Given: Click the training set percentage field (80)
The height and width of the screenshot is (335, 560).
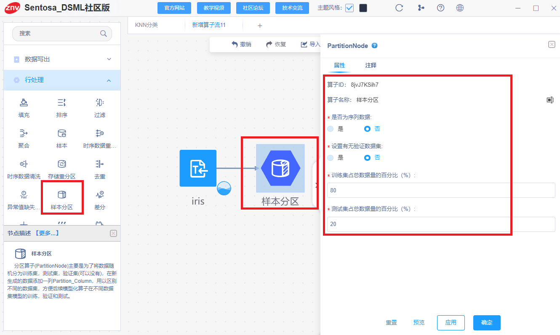Looking at the screenshot, I should point(441,190).
